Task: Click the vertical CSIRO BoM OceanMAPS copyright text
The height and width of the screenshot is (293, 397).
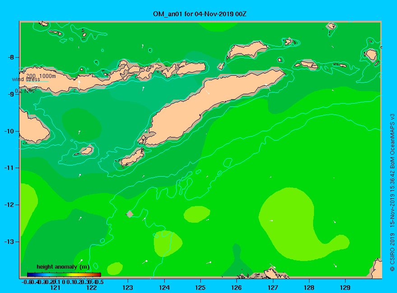Action: 392,192
